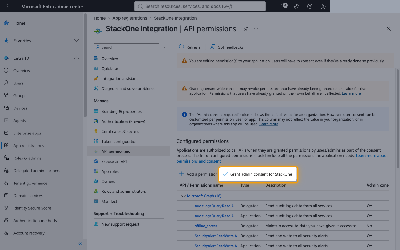Open Learn more in tenant-wide consent warning
The width and height of the screenshot is (400, 250).
pos(351,93)
